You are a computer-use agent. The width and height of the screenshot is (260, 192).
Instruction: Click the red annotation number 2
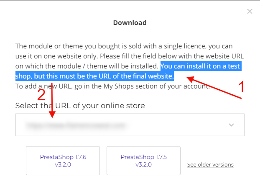click(x=41, y=95)
